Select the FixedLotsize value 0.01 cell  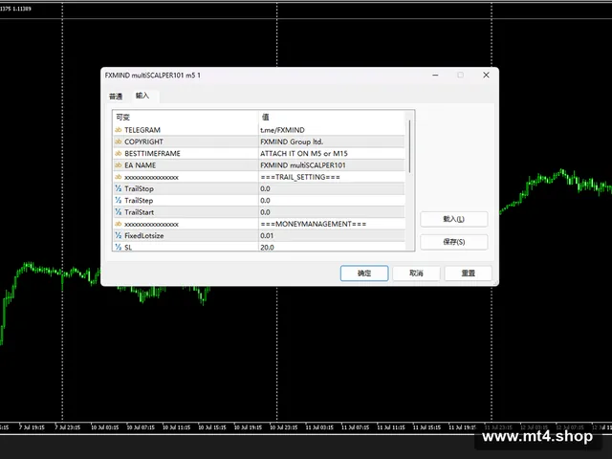tap(332, 235)
